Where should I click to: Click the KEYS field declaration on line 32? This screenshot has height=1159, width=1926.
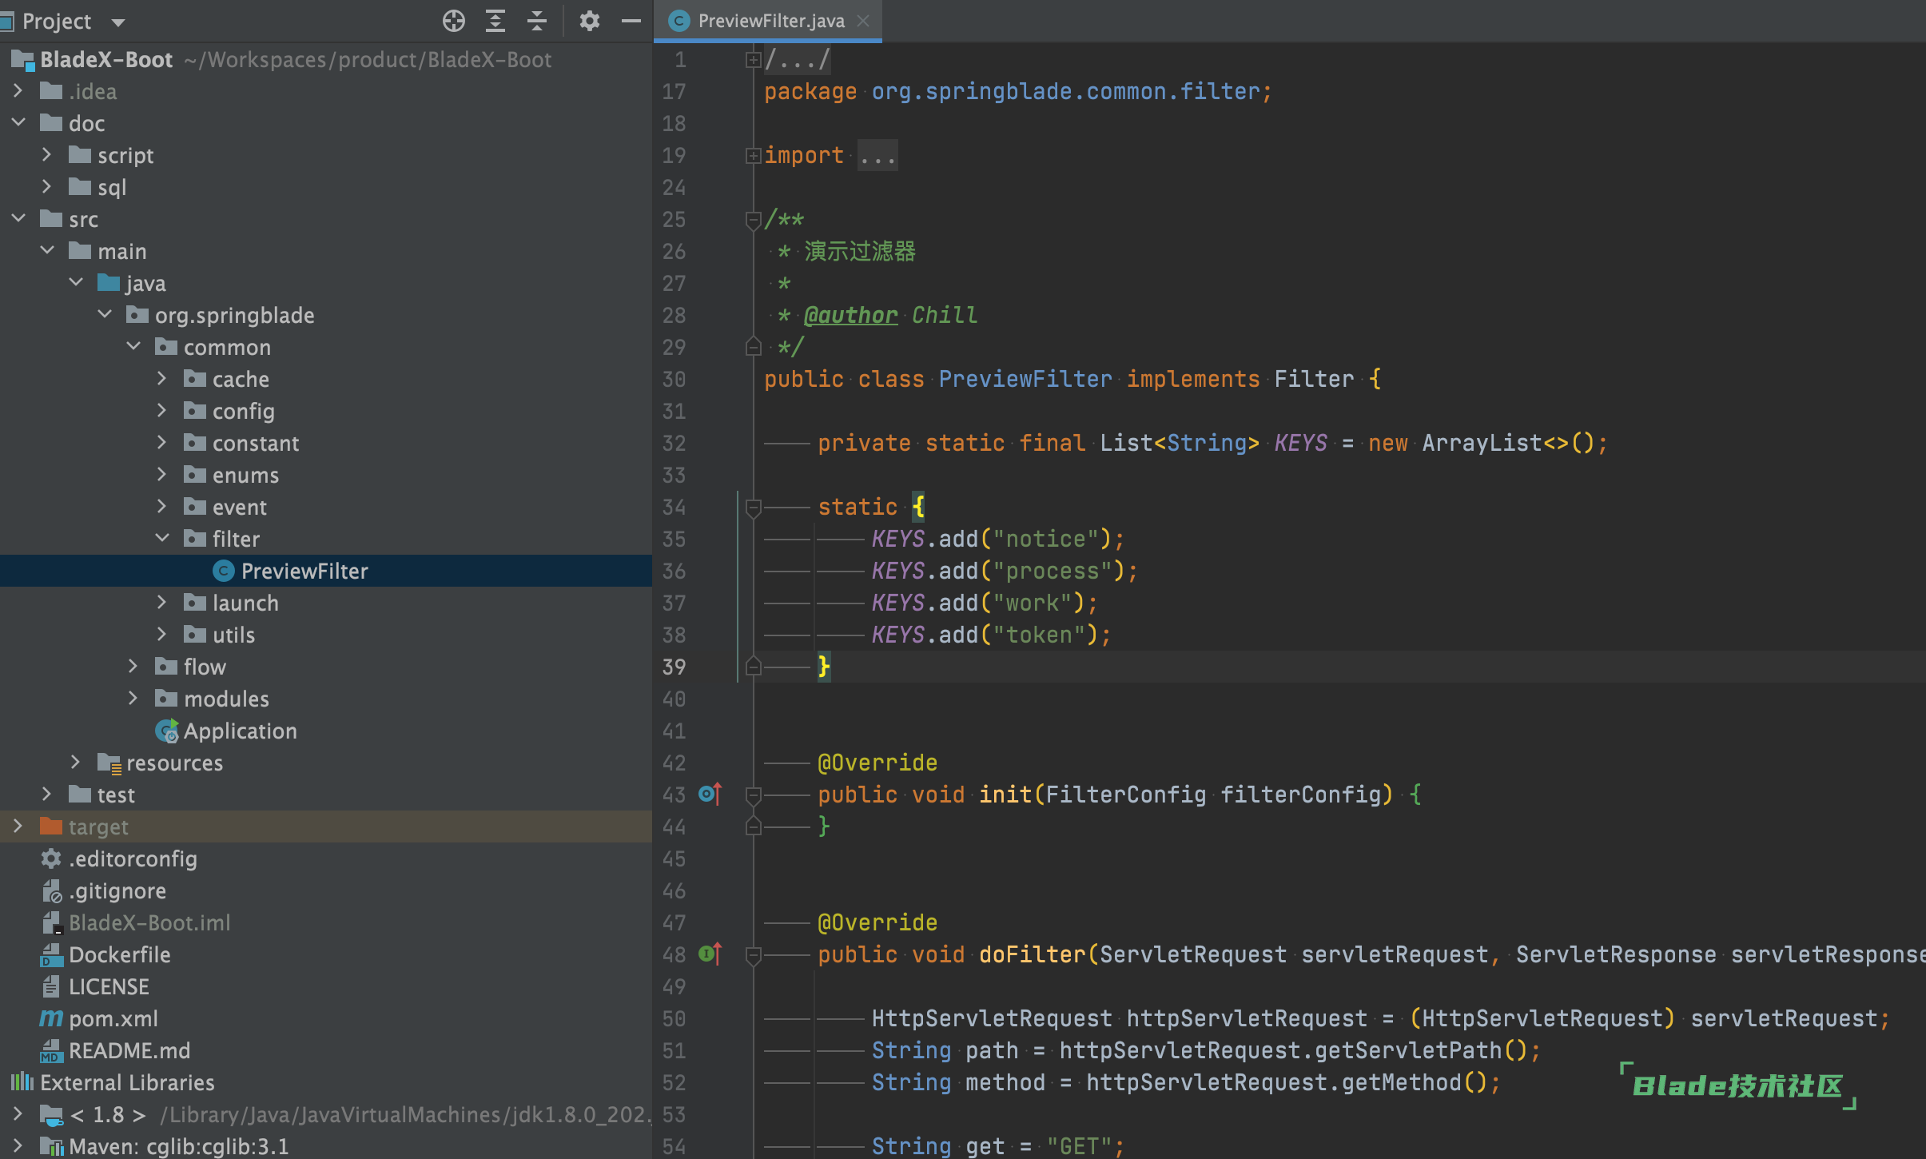1300,443
